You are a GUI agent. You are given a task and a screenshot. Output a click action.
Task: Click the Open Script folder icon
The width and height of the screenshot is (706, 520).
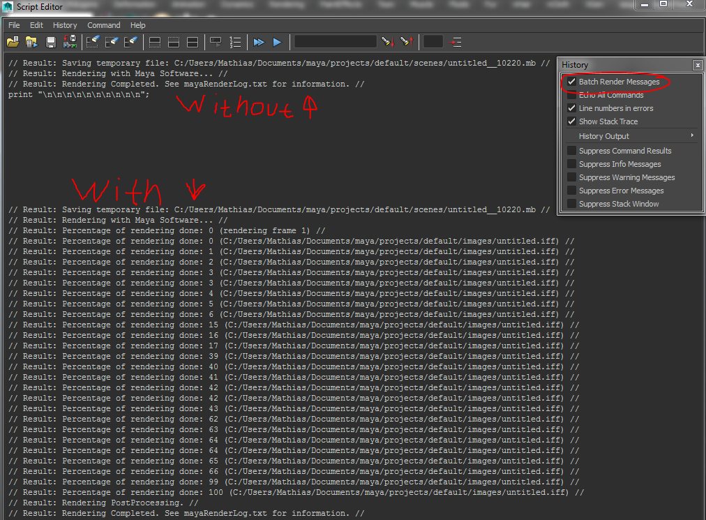(x=13, y=43)
